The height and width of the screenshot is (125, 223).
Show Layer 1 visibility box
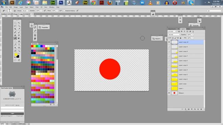169,89
